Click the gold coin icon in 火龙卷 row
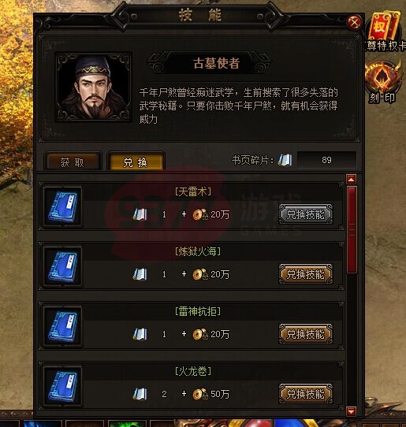The image size is (406, 427). (x=200, y=394)
